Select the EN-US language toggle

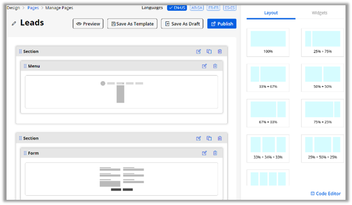pos(177,8)
